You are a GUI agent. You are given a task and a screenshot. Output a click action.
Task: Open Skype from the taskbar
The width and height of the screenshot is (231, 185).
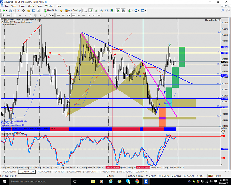(x=128, y=181)
